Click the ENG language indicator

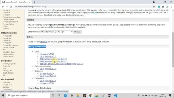pos(156,96)
